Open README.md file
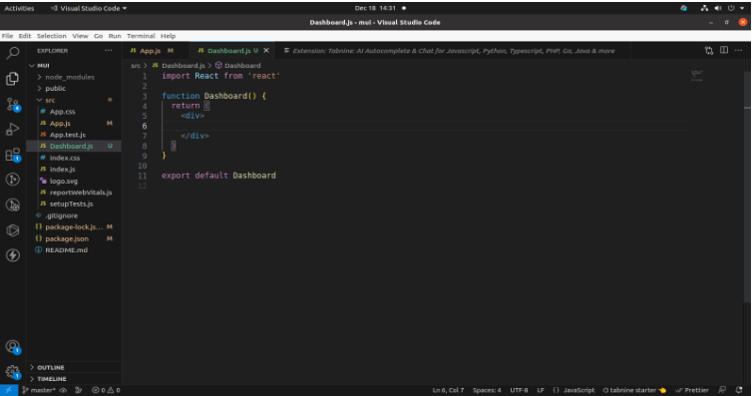The image size is (752, 396). (x=66, y=249)
